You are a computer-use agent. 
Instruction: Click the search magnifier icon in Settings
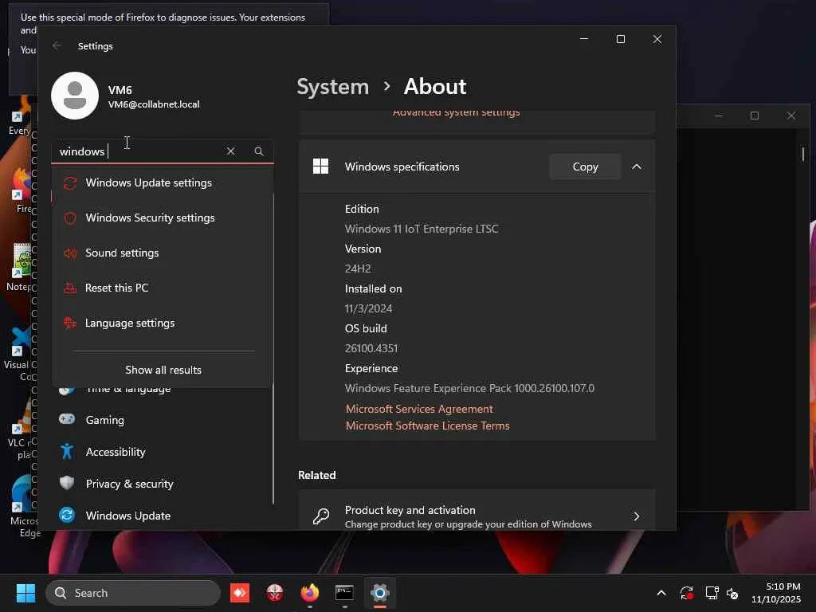(259, 151)
